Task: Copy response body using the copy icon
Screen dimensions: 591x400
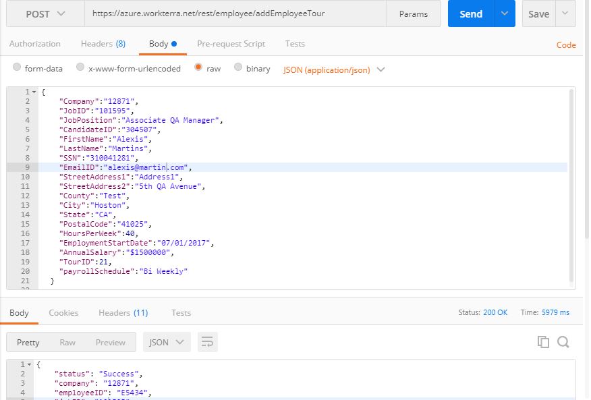Action: click(x=543, y=342)
